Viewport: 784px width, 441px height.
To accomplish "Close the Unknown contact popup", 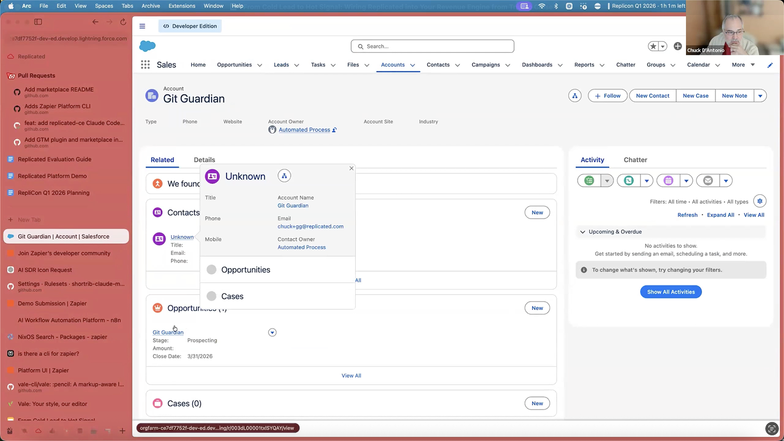I will click(352, 168).
